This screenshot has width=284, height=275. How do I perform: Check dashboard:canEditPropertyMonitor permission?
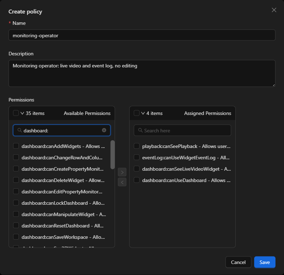[x=16, y=191]
